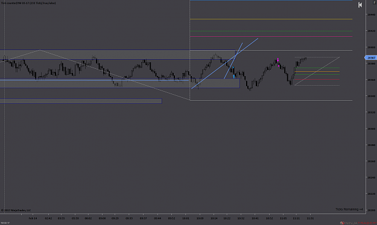Select the orange horizontal line near 20440
Viewport: 377px width, 225px height.
click(x=271, y=19)
